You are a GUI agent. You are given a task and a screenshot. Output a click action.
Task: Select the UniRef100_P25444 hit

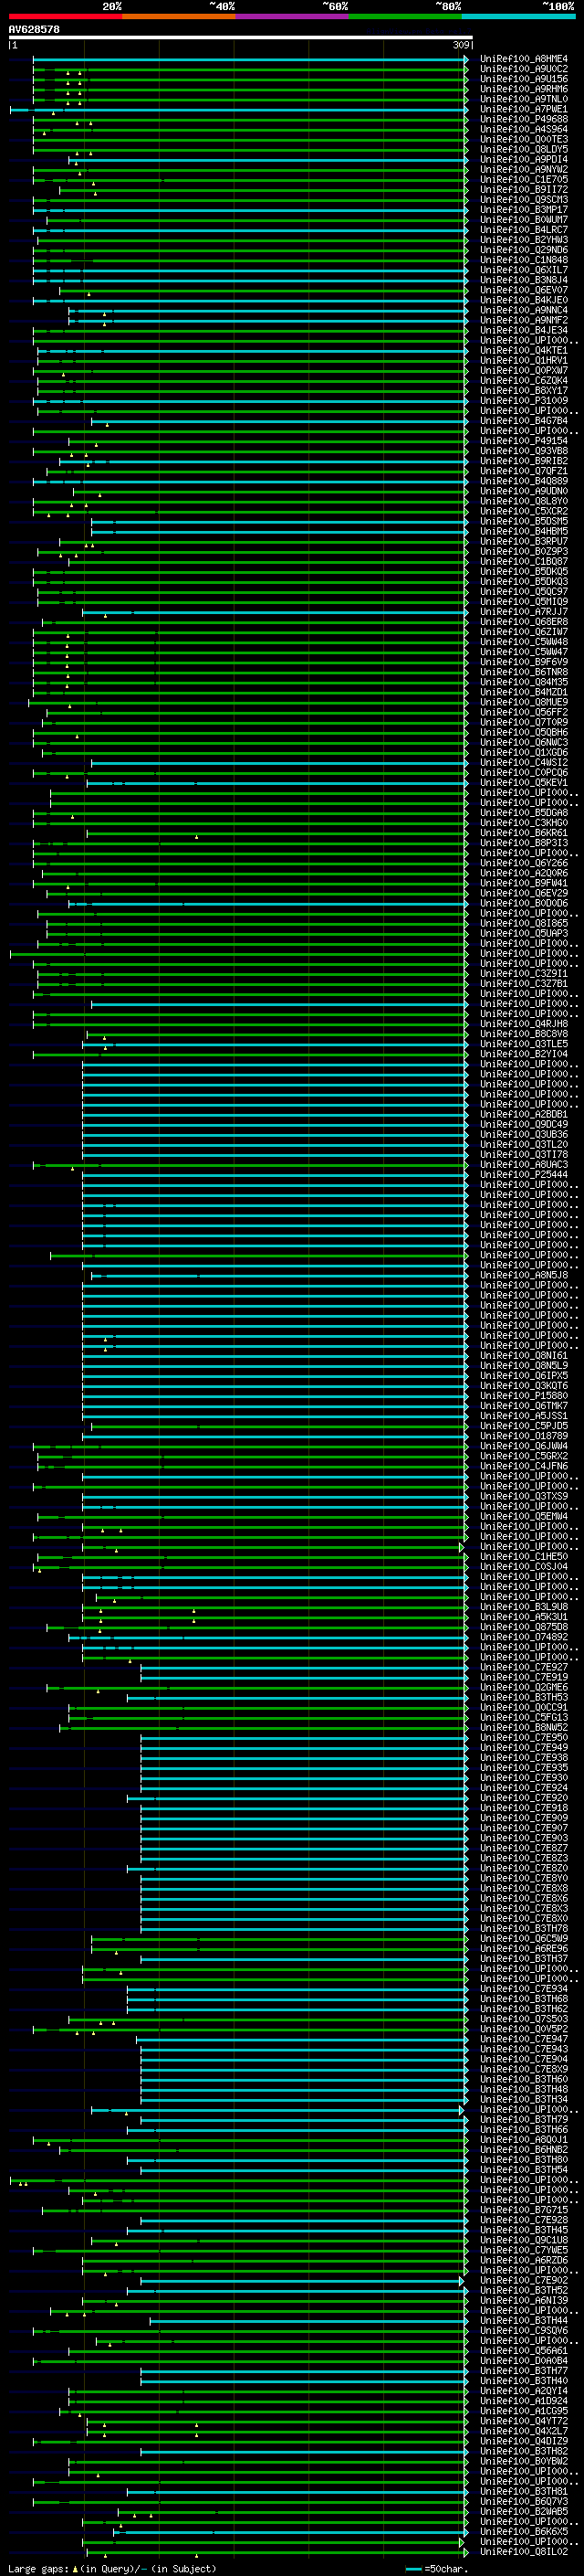click(x=523, y=1174)
